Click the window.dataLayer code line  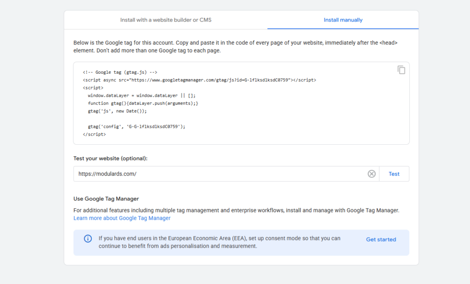pos(141,96)
